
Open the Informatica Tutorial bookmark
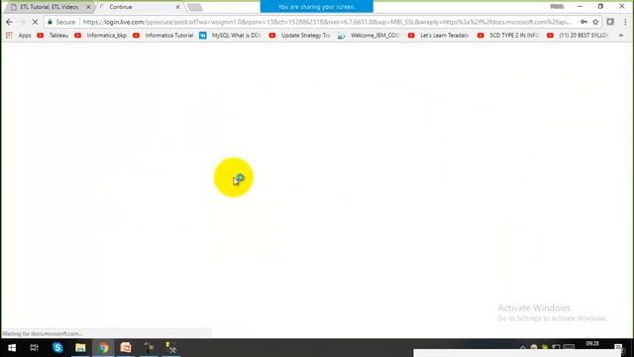[x=163, y=36]
